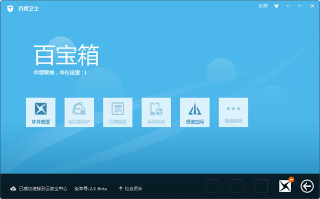Click the 版本号 2.3 Beta version label
This screenshot has height=199, width=320.
[x=91, y=188]
